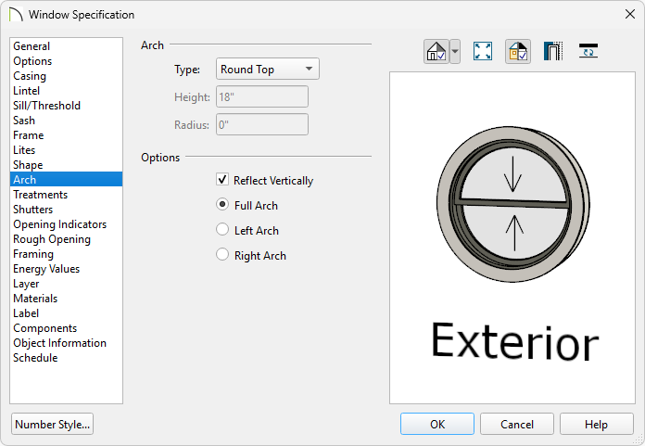Select the highlighted Arch panel
Screen dimensions: 645x446
[x=66, y=179]
